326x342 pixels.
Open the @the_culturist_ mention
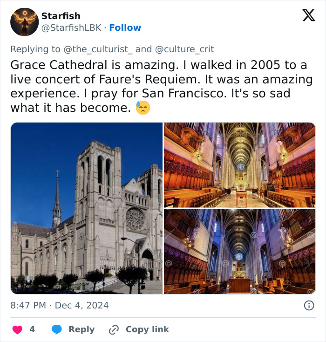coord(97,48)
